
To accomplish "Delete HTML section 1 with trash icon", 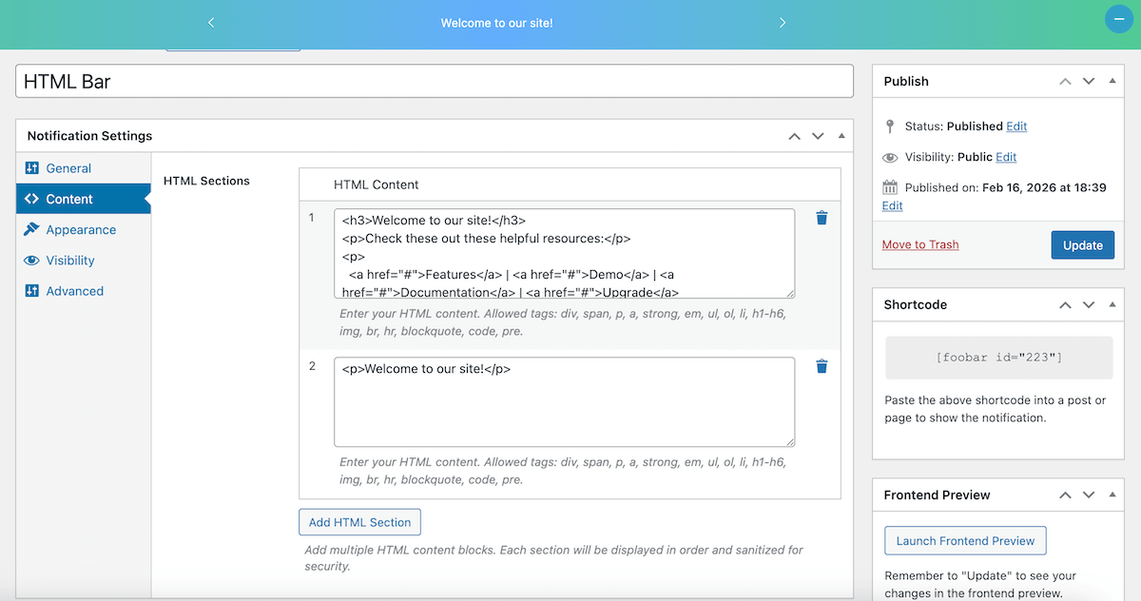I will point(822,218).
